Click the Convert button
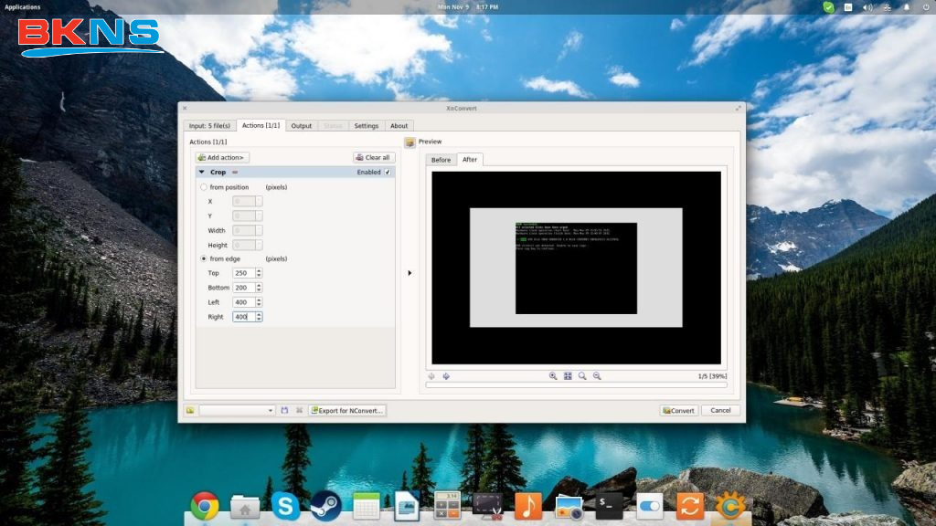Image resolution: width=936 pixels, height=526 pixels. click(678, 411)
